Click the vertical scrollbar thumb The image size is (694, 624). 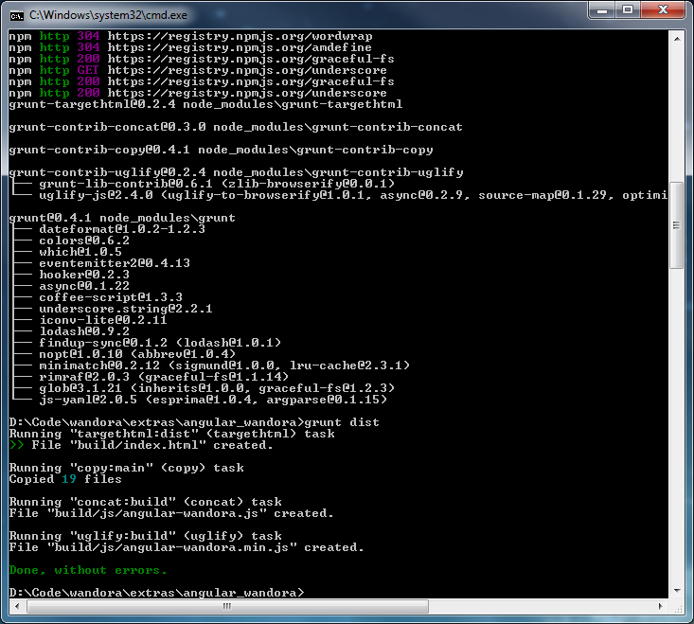677,225
